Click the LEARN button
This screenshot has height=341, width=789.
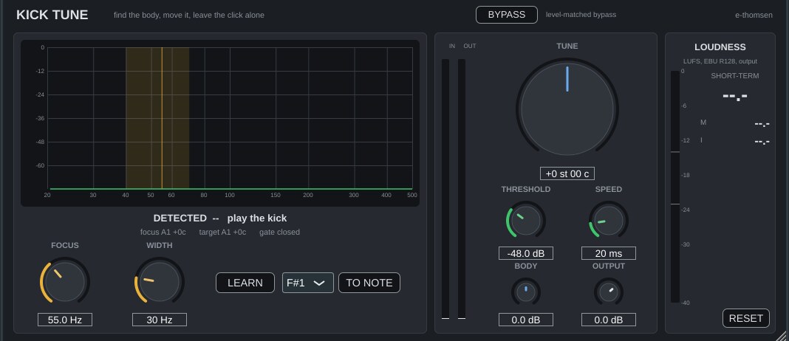(x=245, y=283)
